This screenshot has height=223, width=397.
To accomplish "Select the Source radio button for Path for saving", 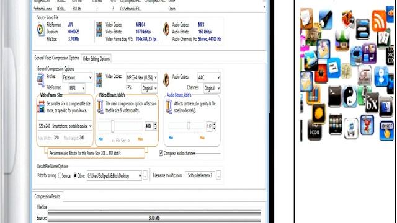I will pos(60,176).
